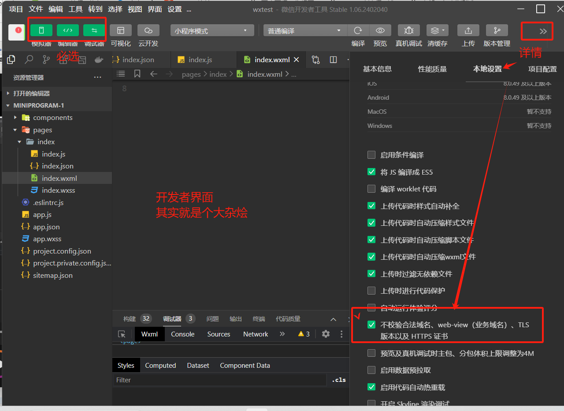Toggle 上传时过滤无依赖文件 checkbox
The height and width of the screenshot is (411, 564).
click(371, 273)
